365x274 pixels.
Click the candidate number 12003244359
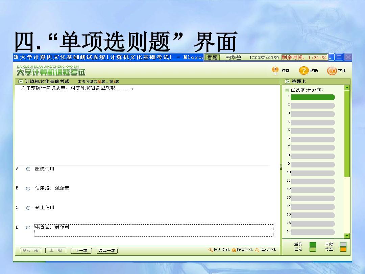pyautogui.click(x=264, y=58)
